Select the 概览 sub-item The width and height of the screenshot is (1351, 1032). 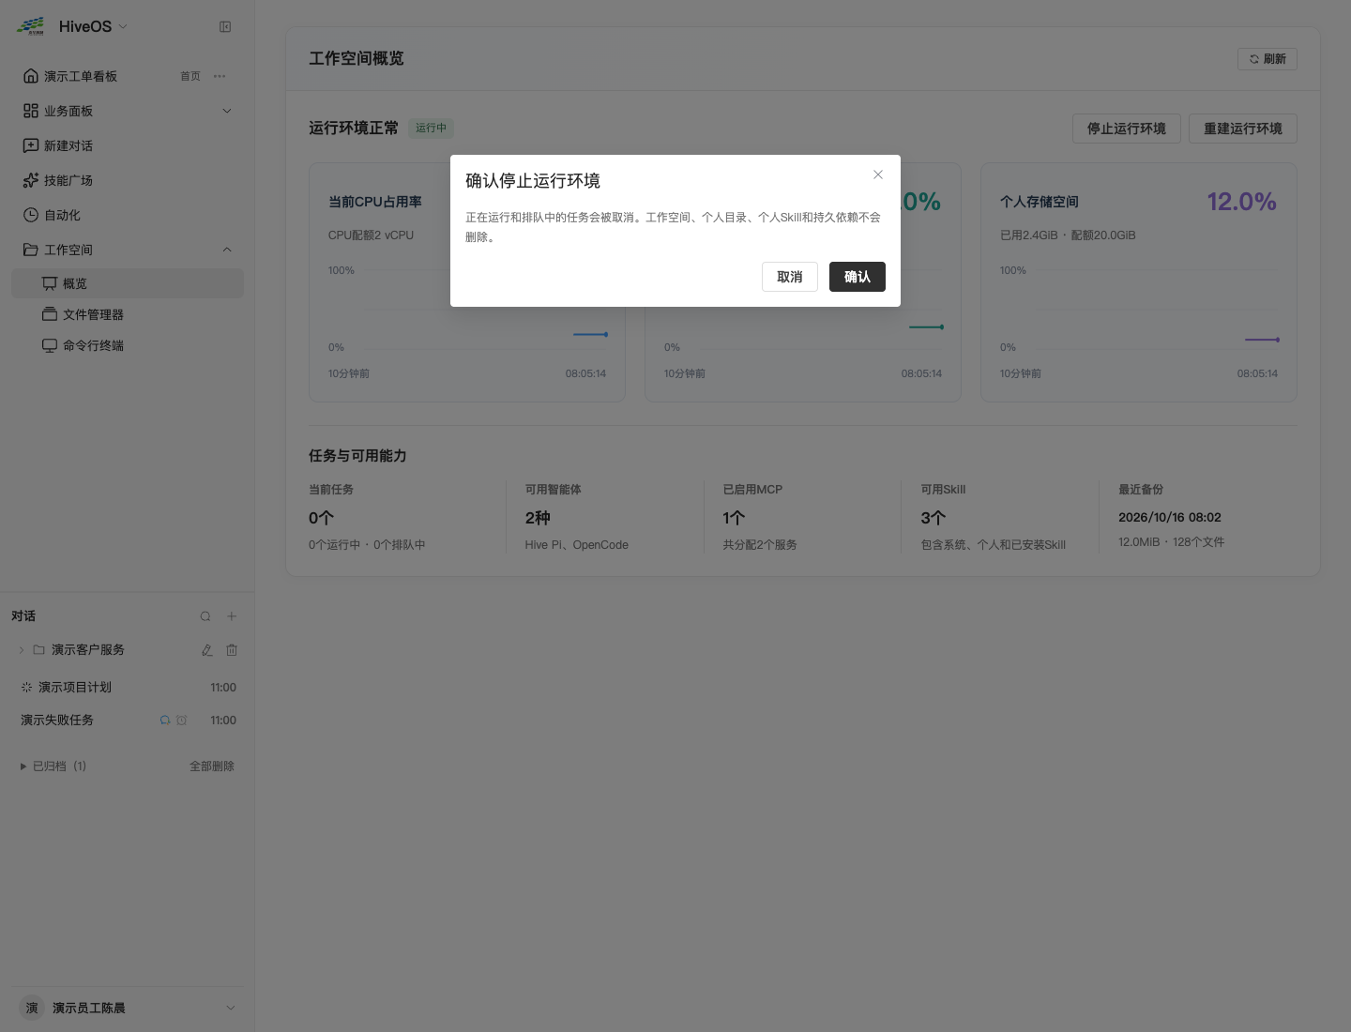point(128,283)
